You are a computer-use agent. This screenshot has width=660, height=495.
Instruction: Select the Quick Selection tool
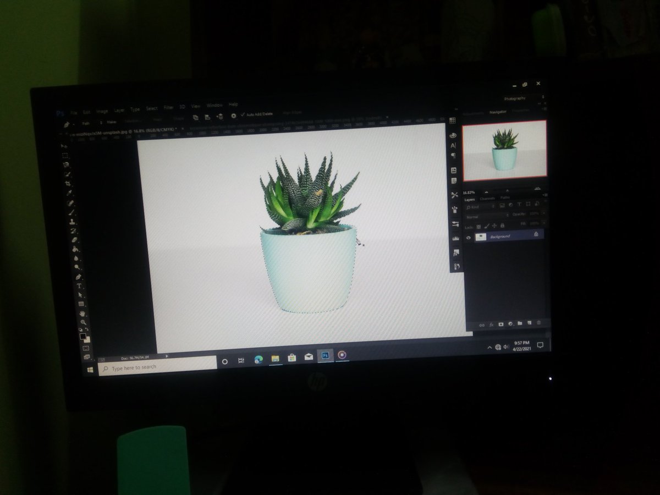[67, 174]
